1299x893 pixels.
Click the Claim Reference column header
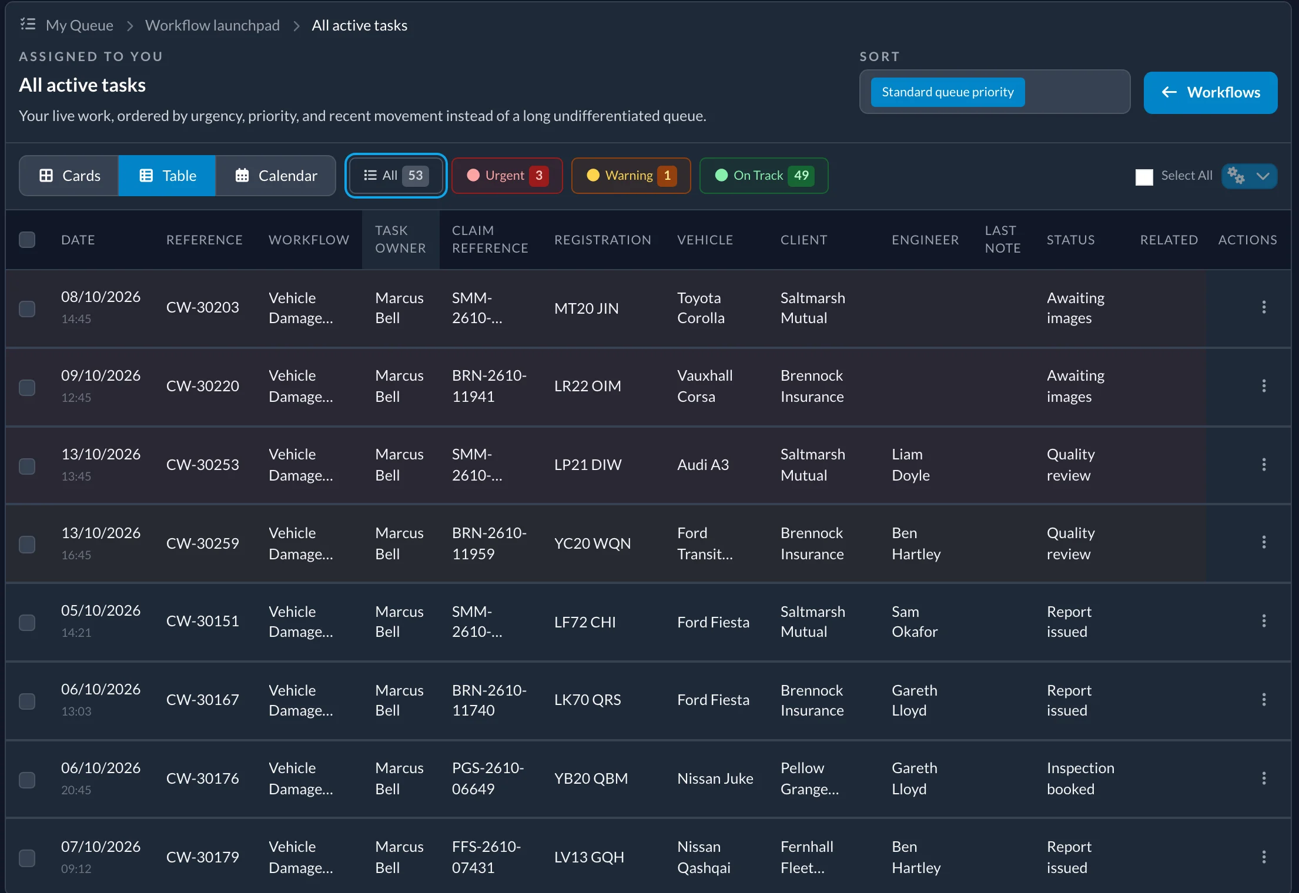click(490, 240)
